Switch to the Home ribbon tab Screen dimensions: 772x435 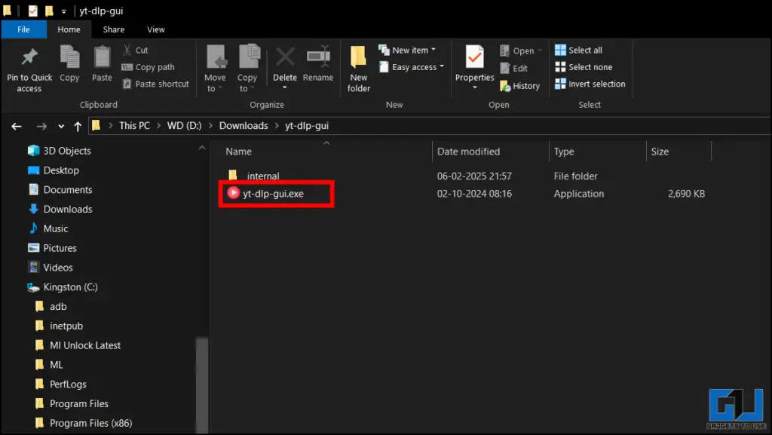point(69,29)
